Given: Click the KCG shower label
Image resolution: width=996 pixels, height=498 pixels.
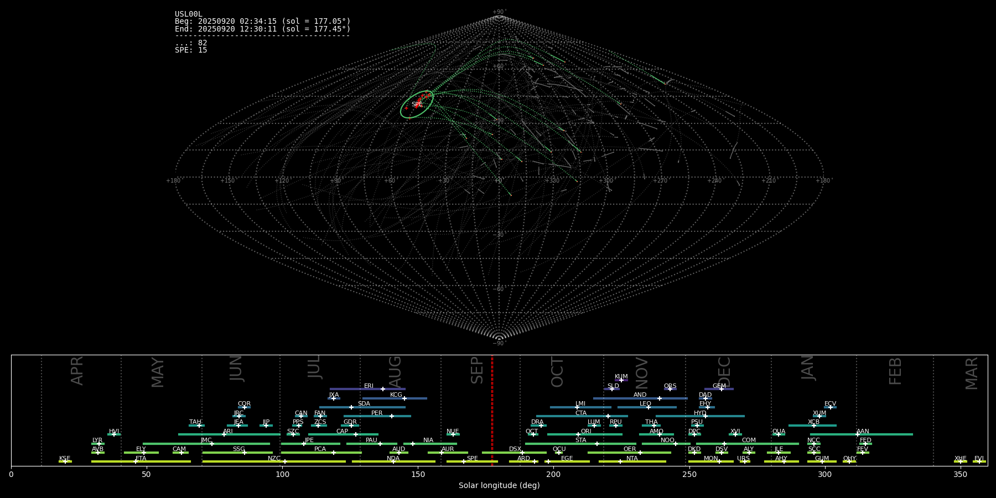Looking at the screenshot, I should point(396,395).
